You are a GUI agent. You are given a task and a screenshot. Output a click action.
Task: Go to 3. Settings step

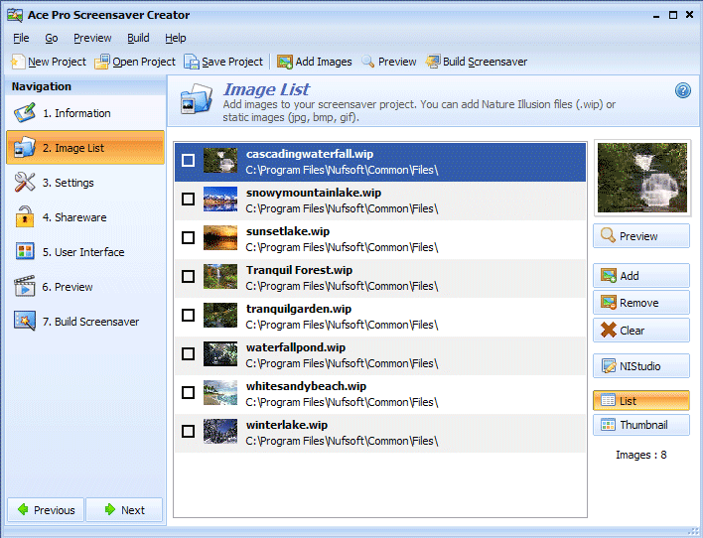click(85, 182)
